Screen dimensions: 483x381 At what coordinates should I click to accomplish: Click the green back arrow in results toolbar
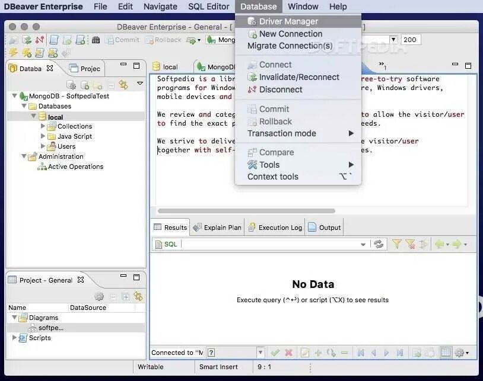pyautogui.click(x=440, y=244)
